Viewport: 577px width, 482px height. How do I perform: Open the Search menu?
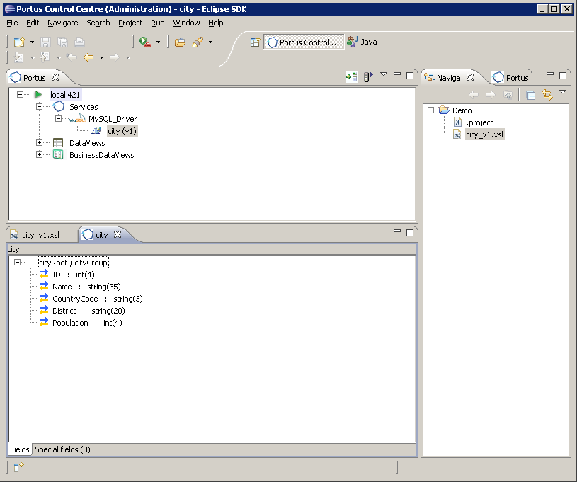98,23
